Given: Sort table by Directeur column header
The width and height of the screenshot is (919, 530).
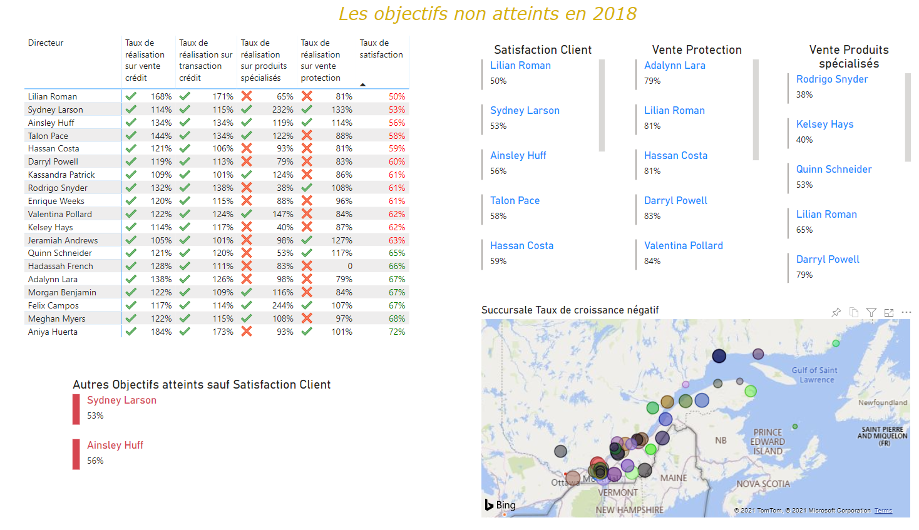Looking at the screenshot, I should pos(46,43).
